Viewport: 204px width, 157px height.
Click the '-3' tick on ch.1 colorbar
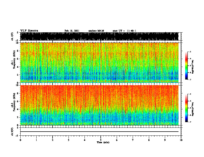click(x=190, y=52)
